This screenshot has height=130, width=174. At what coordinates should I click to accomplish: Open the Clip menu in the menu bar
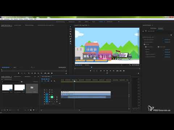[12, 19]
